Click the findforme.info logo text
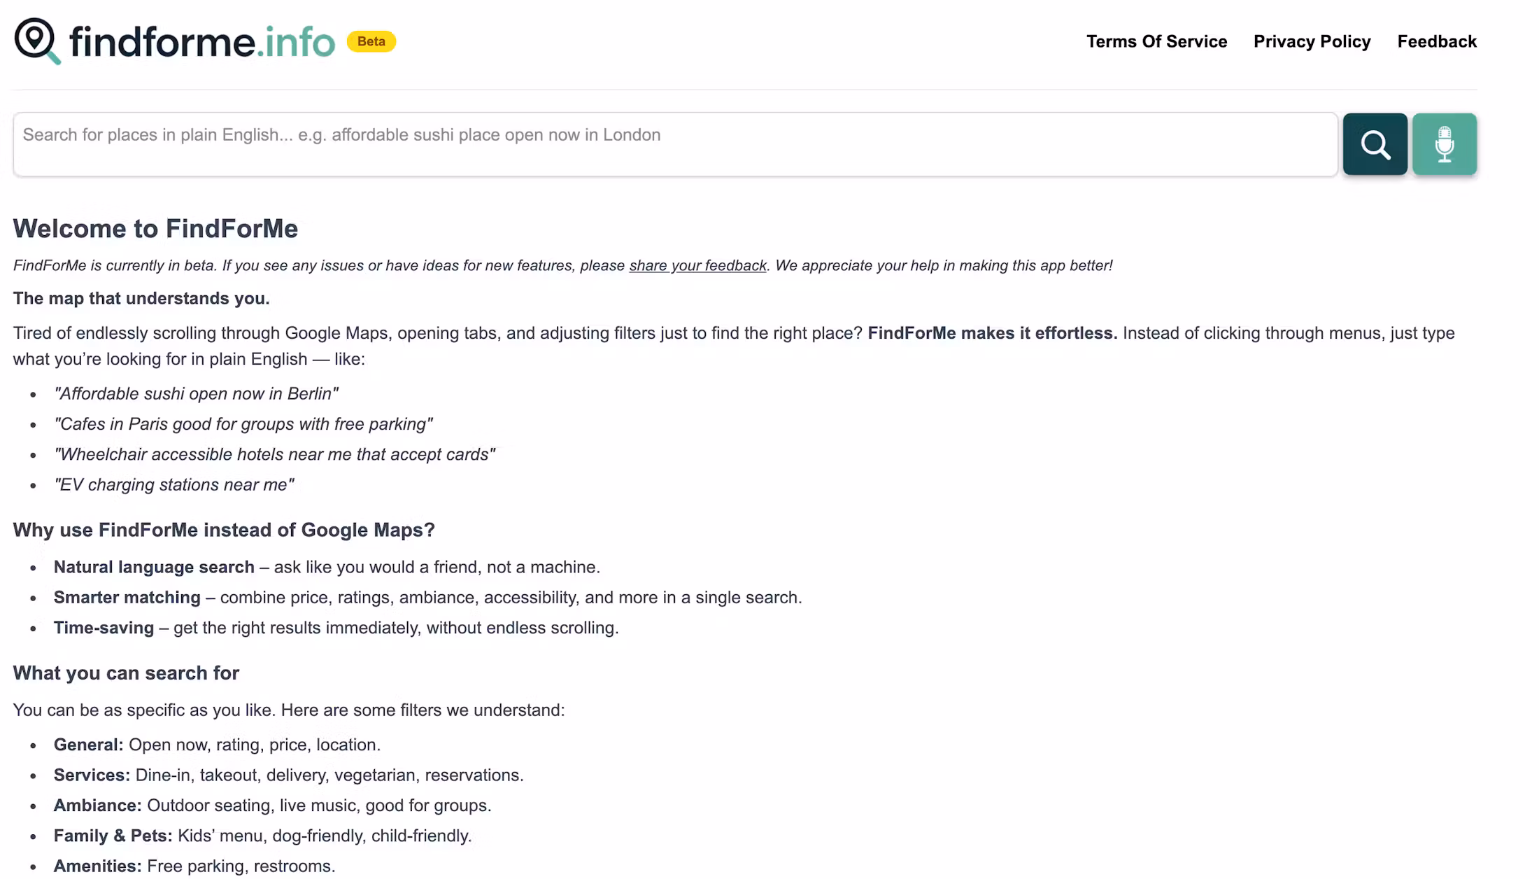The height and width of the screenshot is (879, 1539). tap(202, 42)
